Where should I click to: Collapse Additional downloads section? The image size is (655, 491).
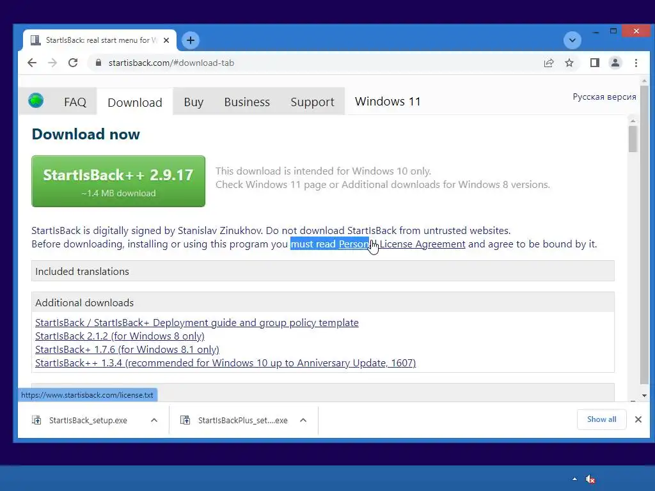(x=323, y=302)
